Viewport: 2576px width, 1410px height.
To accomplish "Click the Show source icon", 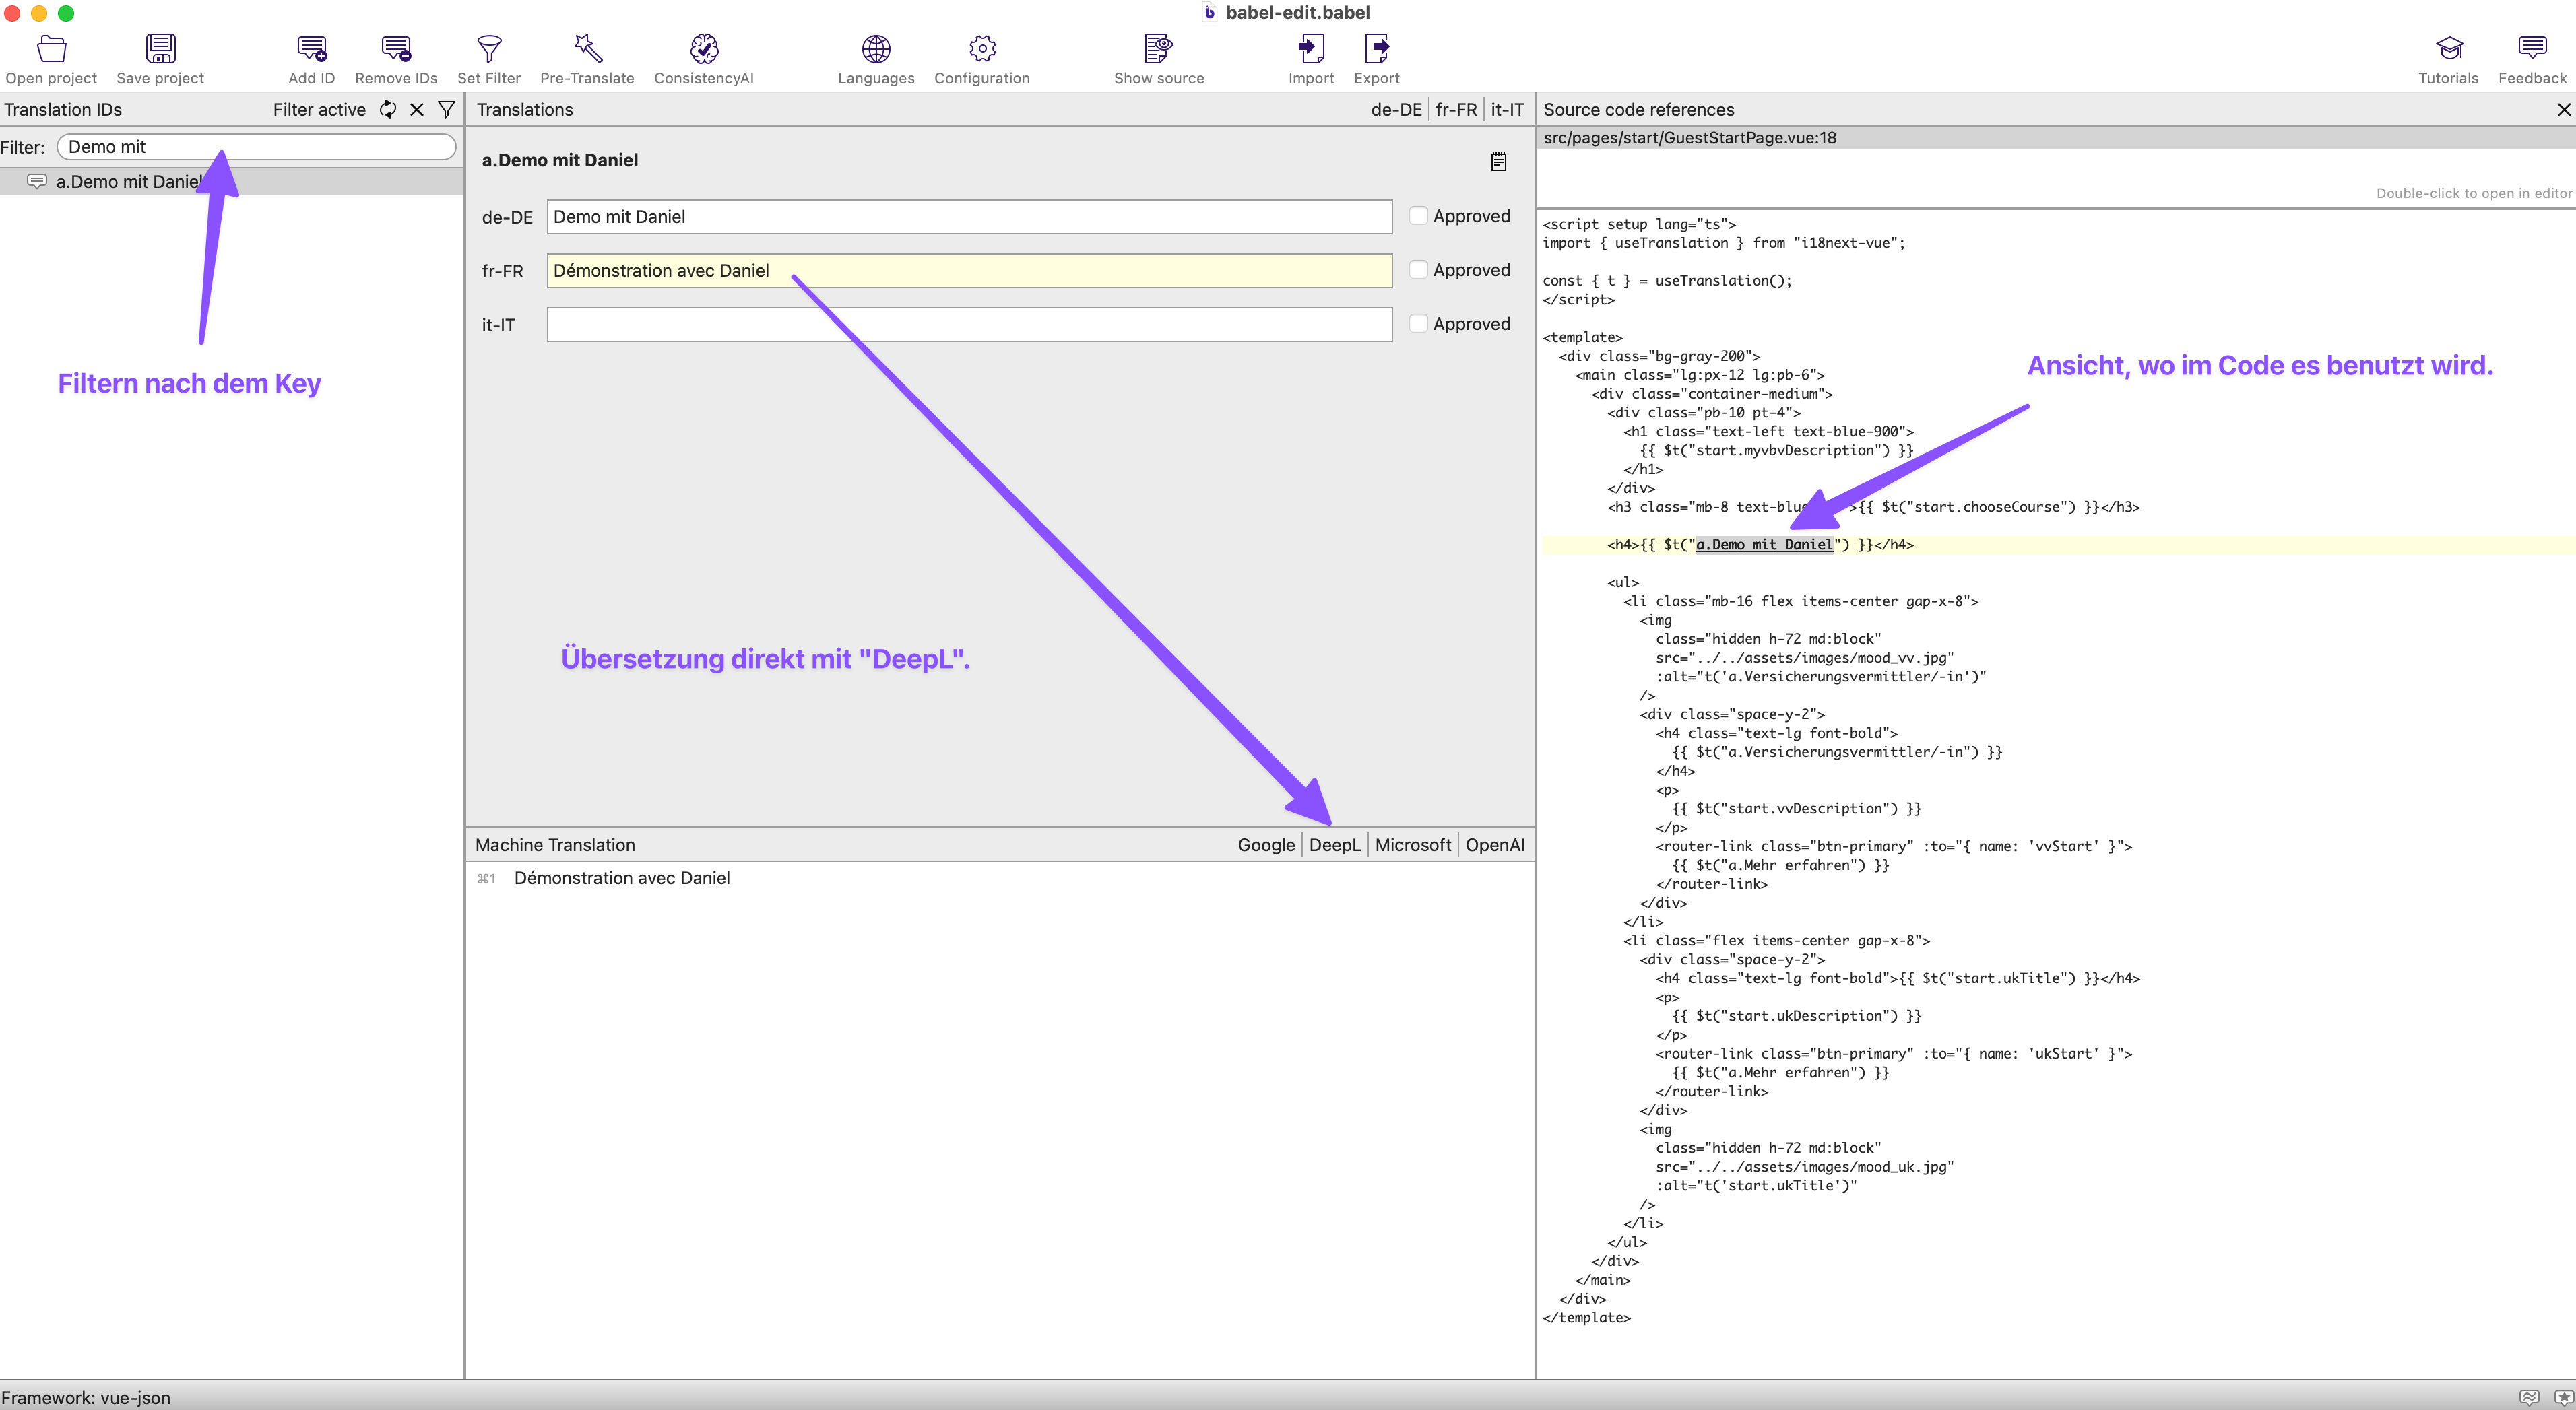I will (x=1158, y=48).
